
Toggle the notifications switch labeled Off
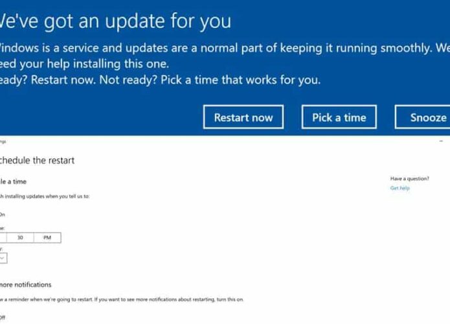[x=3, y=317]
